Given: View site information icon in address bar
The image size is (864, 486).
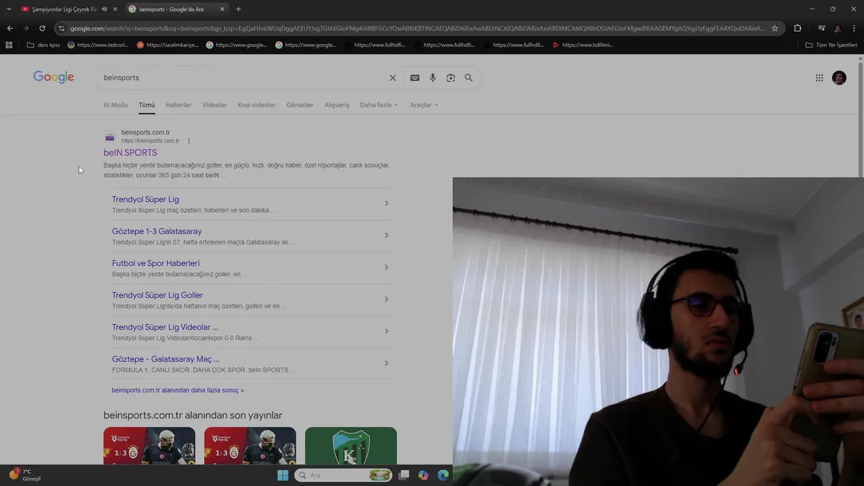Looking at the screenshot, I should 61,28.
